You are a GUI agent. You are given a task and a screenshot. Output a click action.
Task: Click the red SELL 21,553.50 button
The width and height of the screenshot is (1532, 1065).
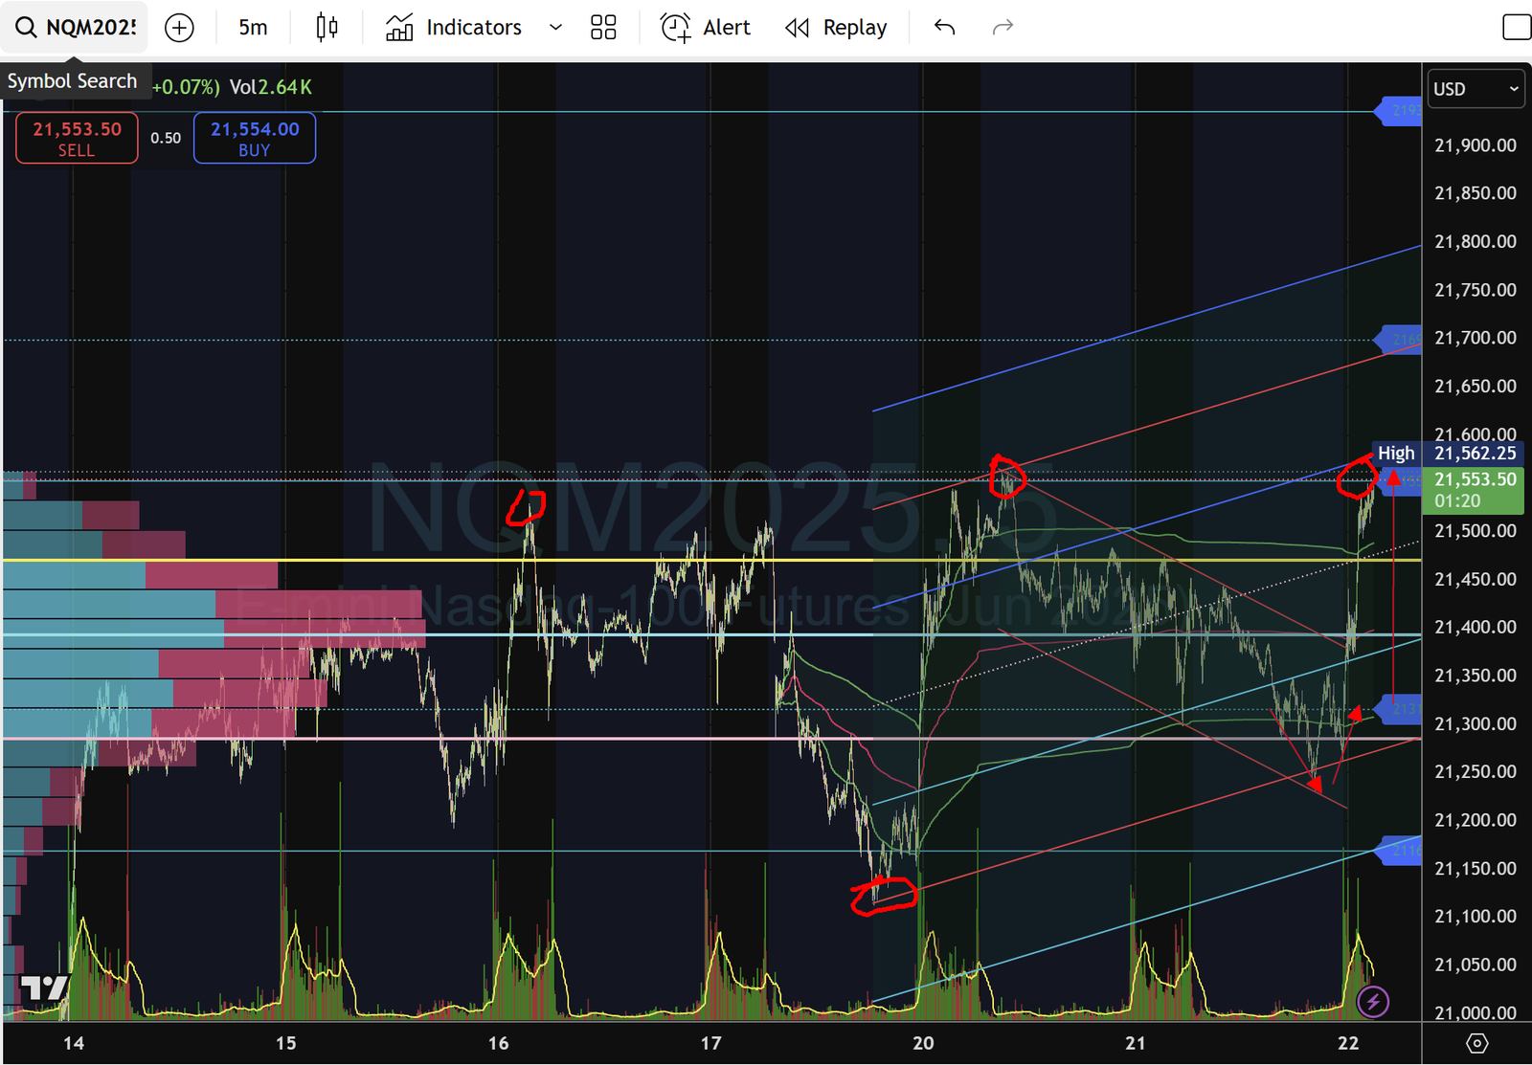coord(77,138)
